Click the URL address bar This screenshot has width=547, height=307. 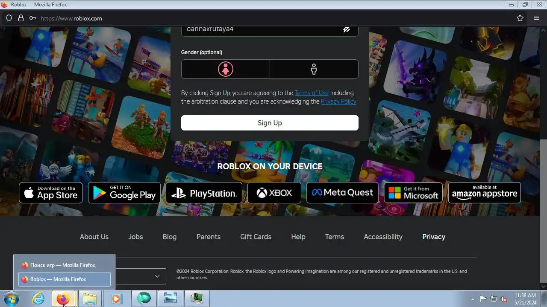(x=273, y=18)
